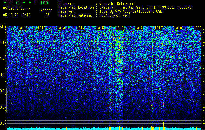The image size is (205, 130).
Task: Click the Receiver label
Action: 66,11
